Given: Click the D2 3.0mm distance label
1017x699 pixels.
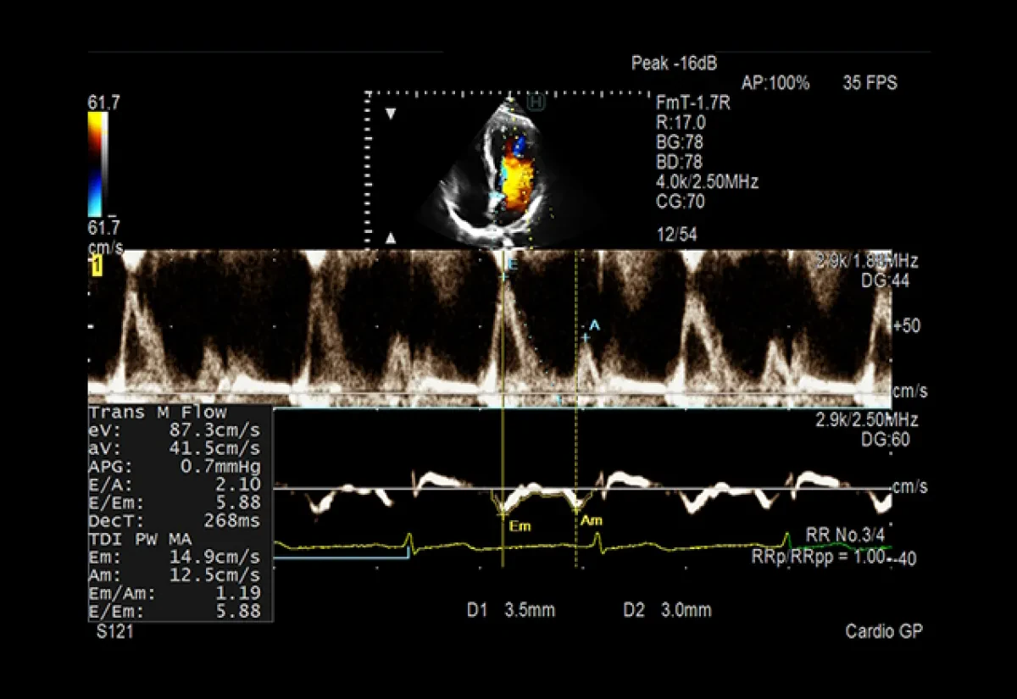Looking at the screenshot, I should 667,610.
